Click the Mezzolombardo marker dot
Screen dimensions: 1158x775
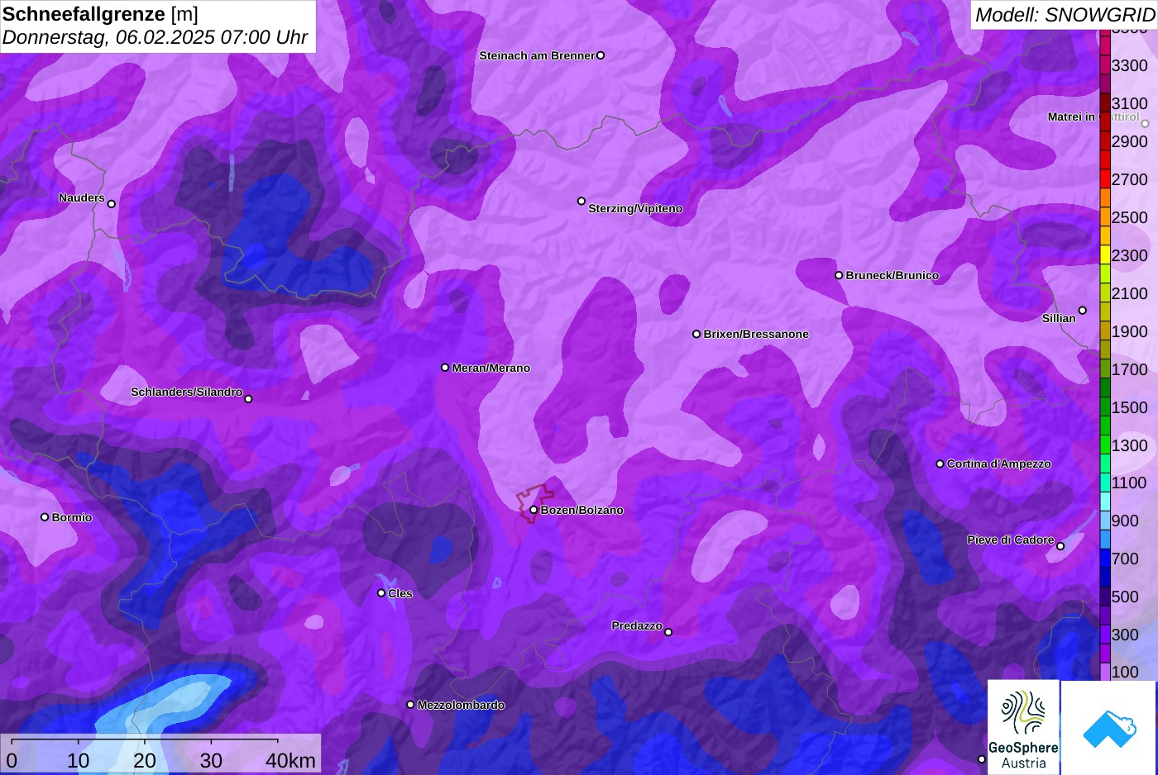click(410, 705)
